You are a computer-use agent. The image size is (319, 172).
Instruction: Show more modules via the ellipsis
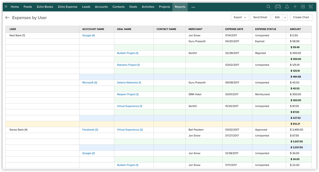[x=193, y=7]
